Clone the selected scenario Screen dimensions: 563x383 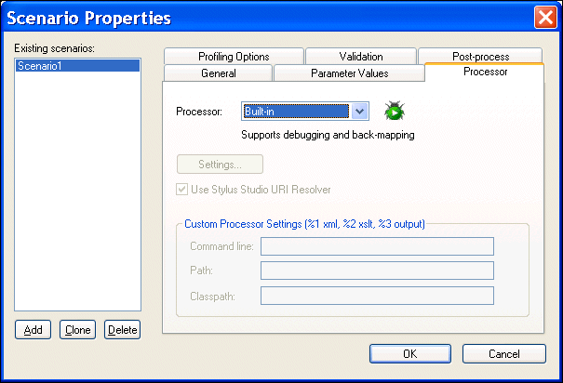(x=77, y=330)
